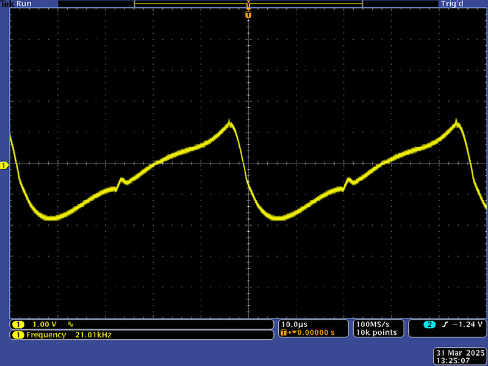Click the channel 1 badge beside 1.00 V
Image resolution: width=488 pixels, height=366 pixels.
[18, 325]
